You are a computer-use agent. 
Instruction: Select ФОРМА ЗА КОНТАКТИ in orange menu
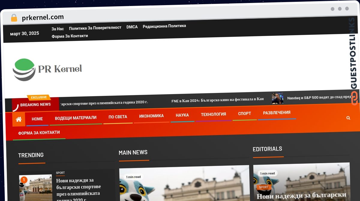point(39,133)
